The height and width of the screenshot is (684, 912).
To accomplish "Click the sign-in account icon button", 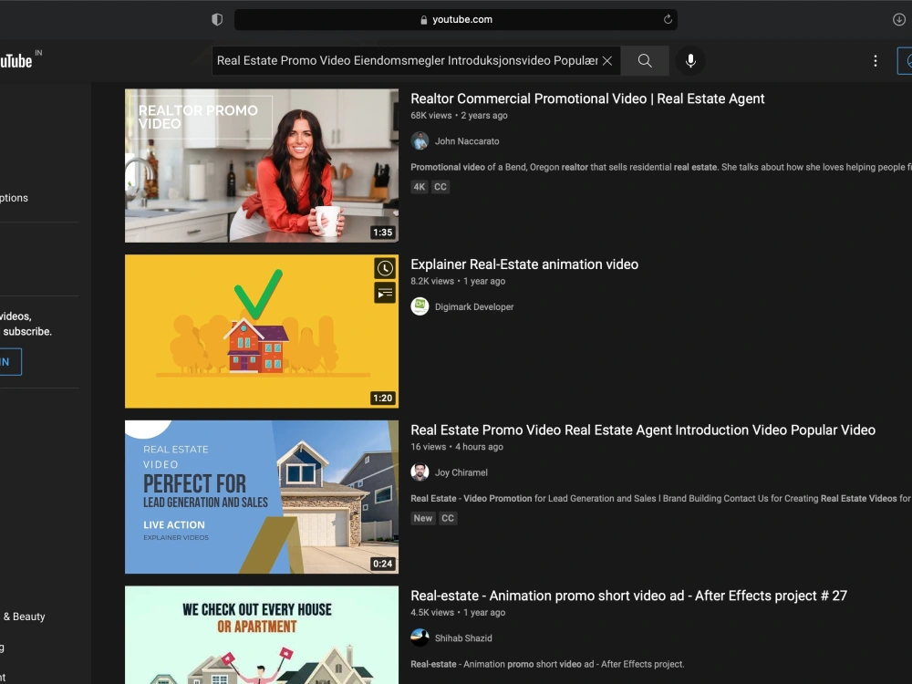I will pos(905,60).
